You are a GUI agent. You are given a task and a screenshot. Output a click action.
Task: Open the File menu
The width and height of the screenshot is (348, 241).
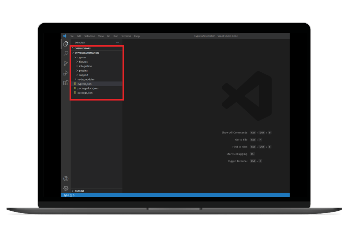pos(71,36)
